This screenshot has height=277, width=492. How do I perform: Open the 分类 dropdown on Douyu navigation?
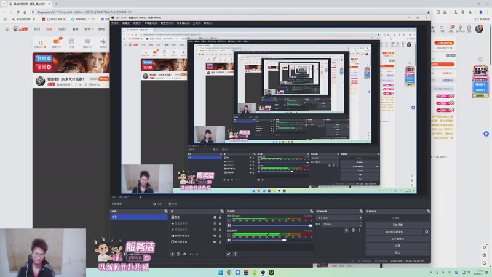(62, 29)
